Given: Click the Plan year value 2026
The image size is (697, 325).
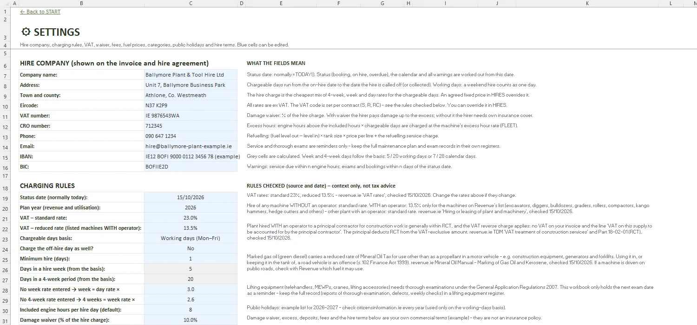Looking at the screenshot, I should [x=191, y=208].
